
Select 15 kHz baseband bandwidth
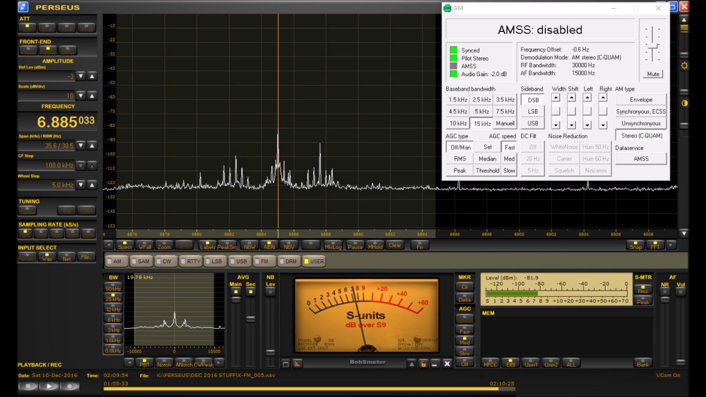[482, 124]
